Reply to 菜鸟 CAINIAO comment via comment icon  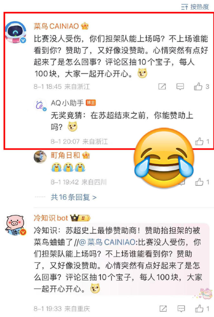click(x=180, y=86)
